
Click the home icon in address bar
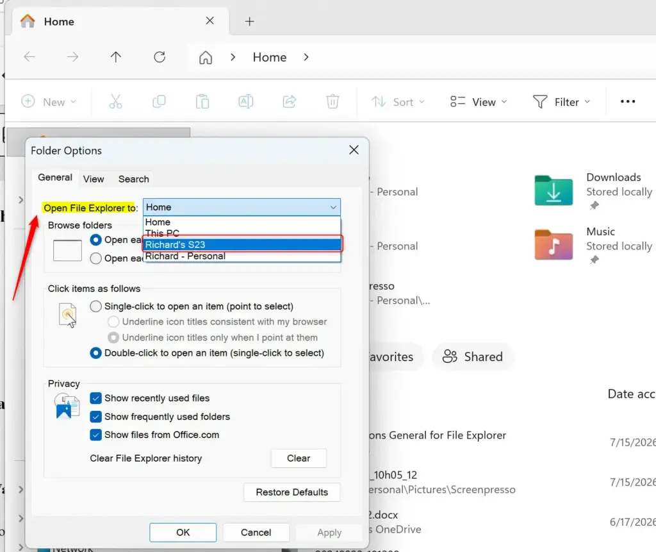(206, 57)
